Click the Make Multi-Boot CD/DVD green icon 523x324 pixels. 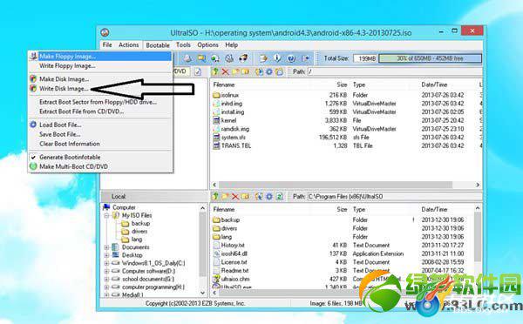tap(33, 166)
